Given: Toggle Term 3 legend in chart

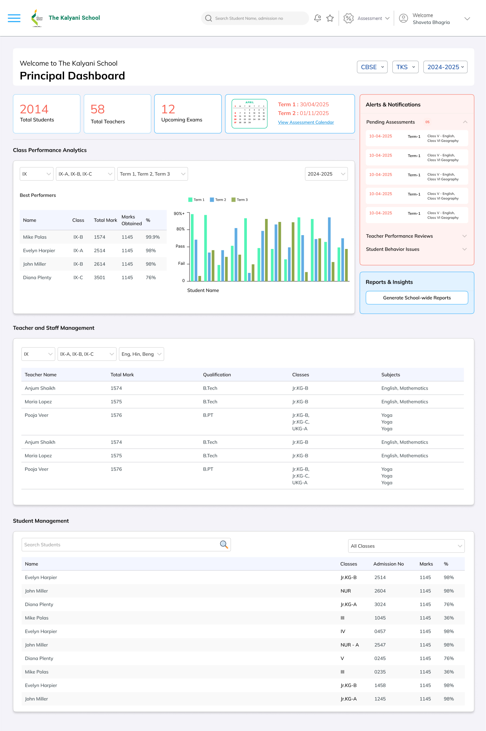Looking at the screenshot, I should [239, 200].
